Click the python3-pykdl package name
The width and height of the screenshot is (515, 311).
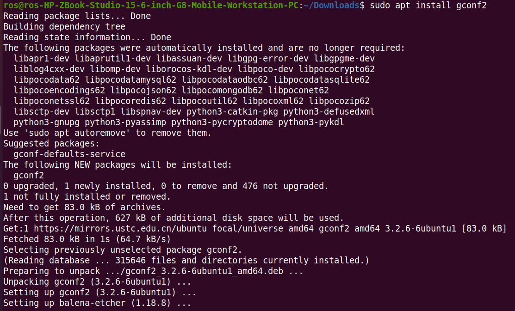point(311,122)
